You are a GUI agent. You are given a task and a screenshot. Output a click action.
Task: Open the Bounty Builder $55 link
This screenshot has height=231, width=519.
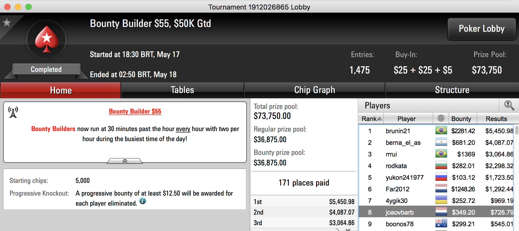(x=135, y=112)
